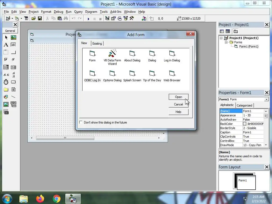Switch to the New tab
Screen dimensions: 272x204
(x=84, y=43)
